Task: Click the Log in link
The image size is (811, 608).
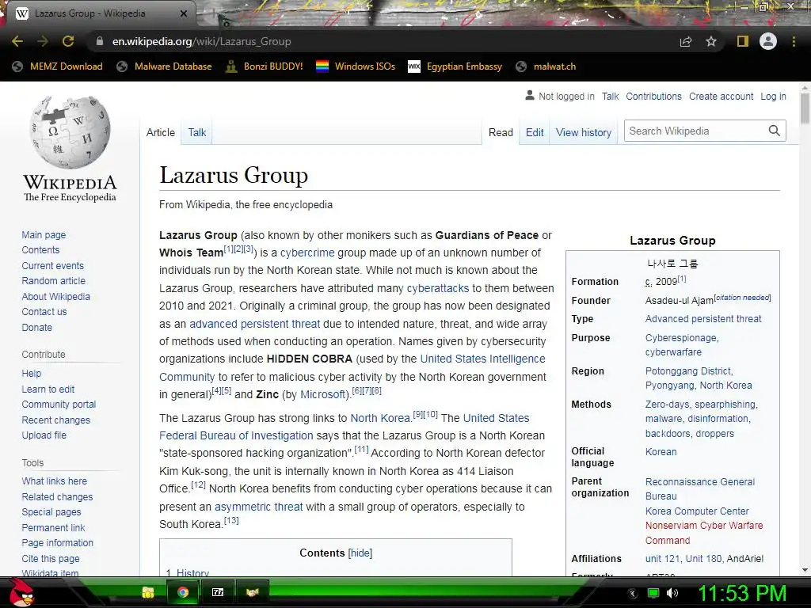Action: (x=773, y=96)
